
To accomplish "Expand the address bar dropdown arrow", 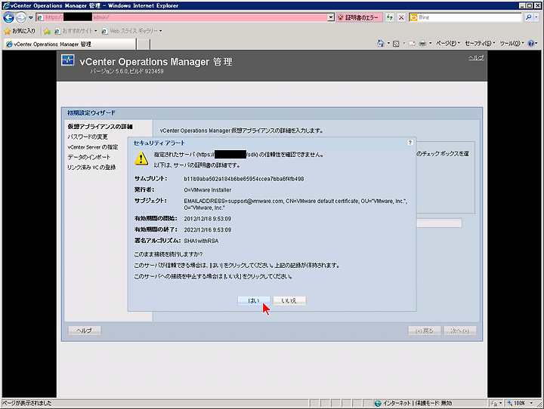I will 331,17.
